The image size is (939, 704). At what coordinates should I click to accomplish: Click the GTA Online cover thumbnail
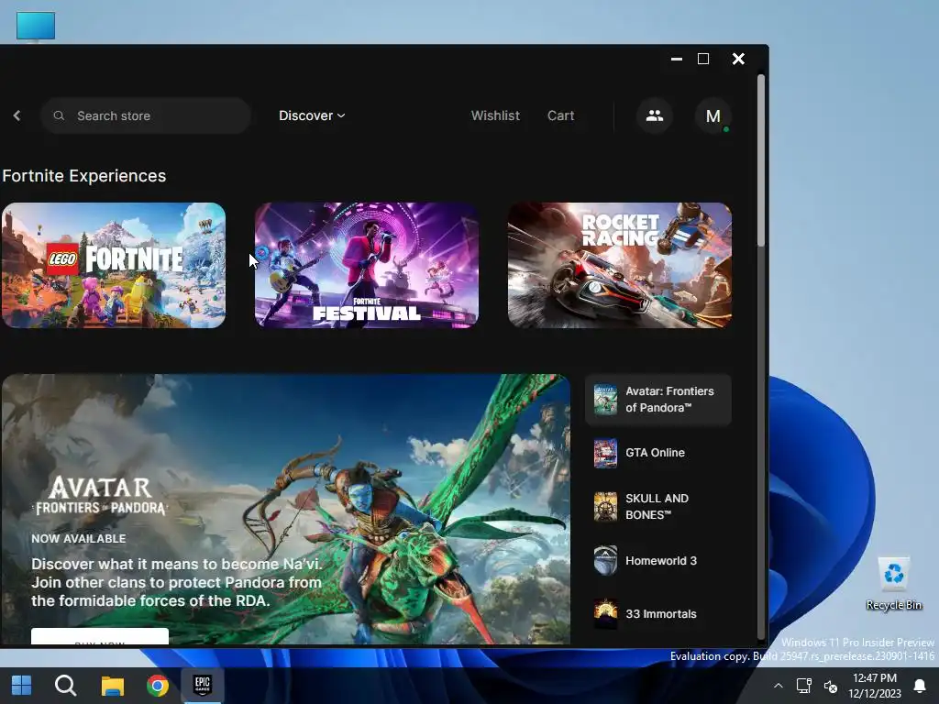click(605, 453)
